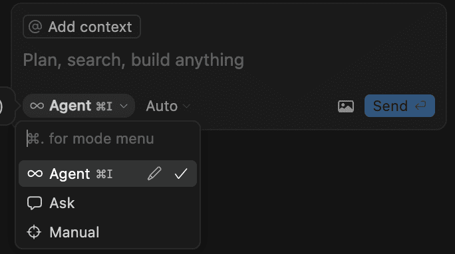
Task: Click the chevron next to Auto
Action: click(186, 106)
